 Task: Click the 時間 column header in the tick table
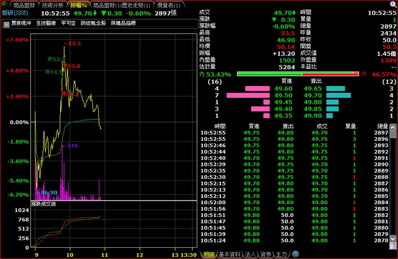click(220, 126)
